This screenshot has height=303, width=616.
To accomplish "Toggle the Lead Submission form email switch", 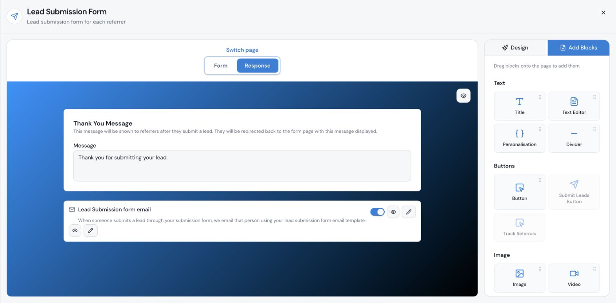I will point(377,212).
